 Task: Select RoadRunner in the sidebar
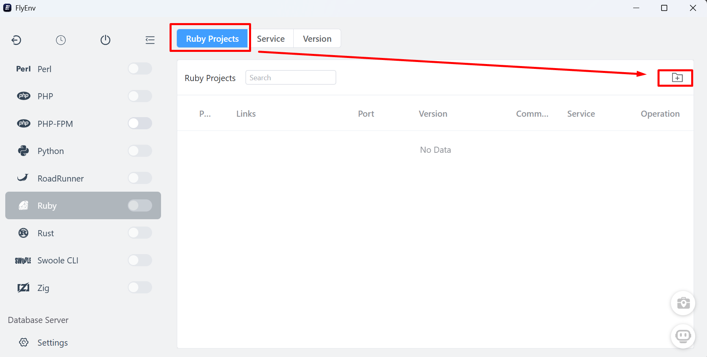coord(83,178)
